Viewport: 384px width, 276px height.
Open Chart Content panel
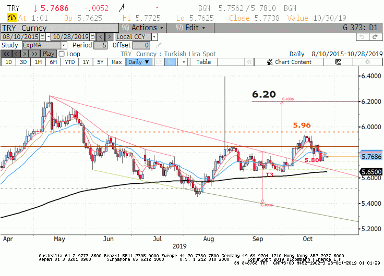pos(289,62)
